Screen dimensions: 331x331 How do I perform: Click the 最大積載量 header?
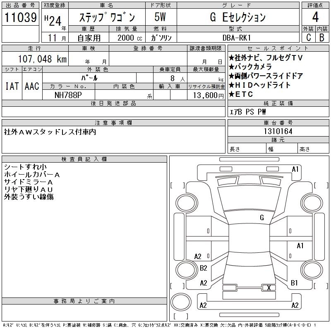206,69
